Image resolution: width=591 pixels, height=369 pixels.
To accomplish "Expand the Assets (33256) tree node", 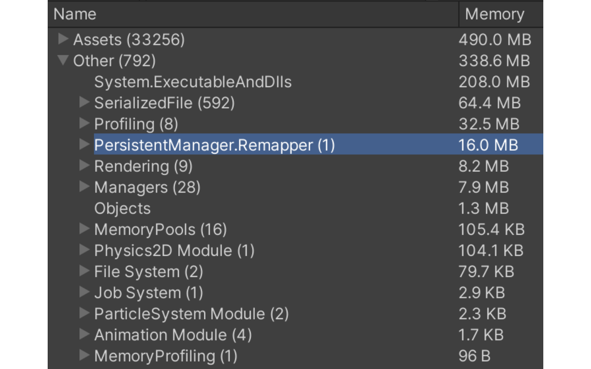I will (63, 39).
